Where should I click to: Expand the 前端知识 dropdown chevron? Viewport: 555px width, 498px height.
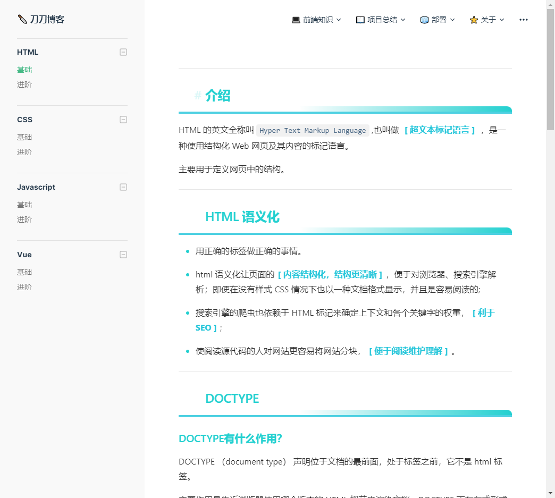(x=339, y=20)
